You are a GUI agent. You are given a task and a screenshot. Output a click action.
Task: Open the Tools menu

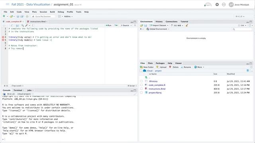point(78,12)
